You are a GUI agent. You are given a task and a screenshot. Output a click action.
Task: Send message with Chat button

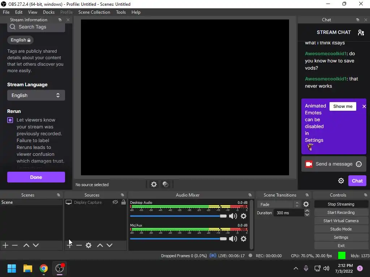pyautogui.click(x=357, y=181)
